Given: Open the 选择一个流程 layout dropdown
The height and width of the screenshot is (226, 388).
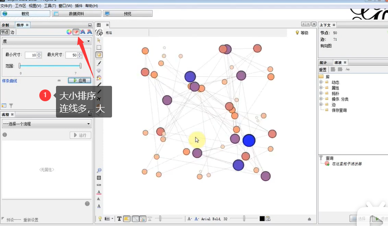Looking at the screenshot, I should tap(47, 124).
